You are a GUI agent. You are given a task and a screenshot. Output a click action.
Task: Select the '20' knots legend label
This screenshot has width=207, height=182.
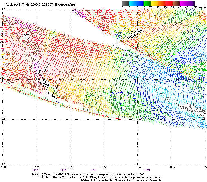(x=150, y=8)
